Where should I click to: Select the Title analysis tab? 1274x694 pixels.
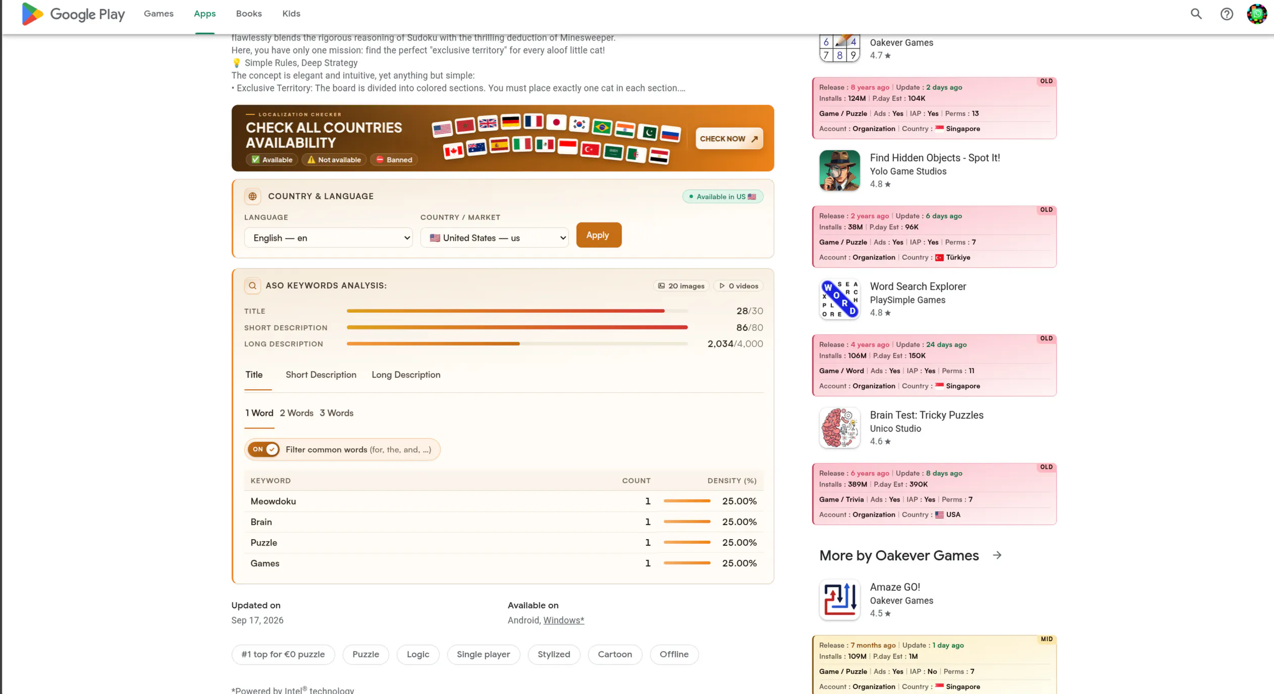click(254, 375)
